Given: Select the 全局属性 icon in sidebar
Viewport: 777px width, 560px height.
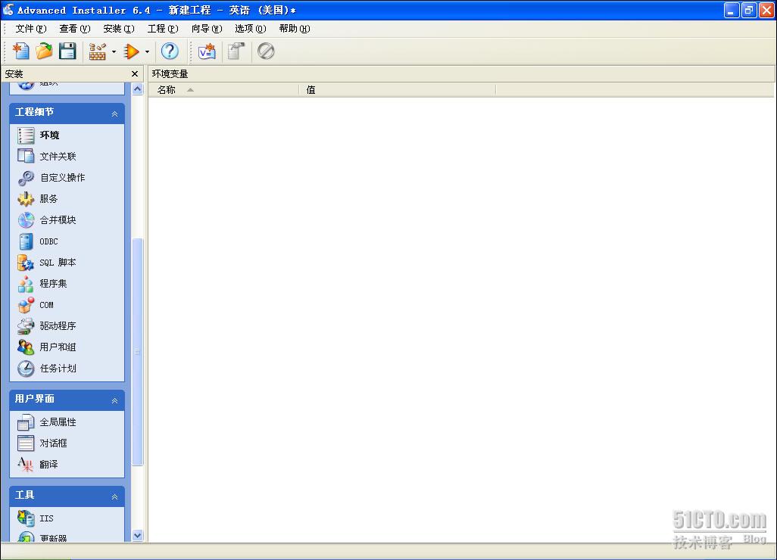Looking at the screenshot, I should [27, 422].
